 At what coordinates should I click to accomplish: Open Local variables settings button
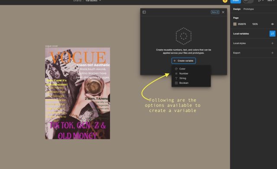pyautogui.click(x=272, y=34)
